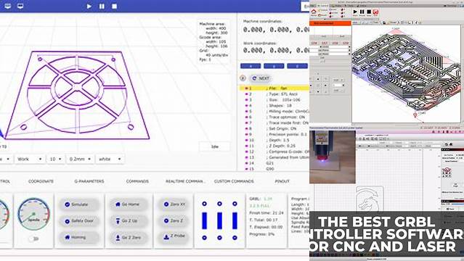Switch to the G-PARAMETERS tab

click(89, 181)
